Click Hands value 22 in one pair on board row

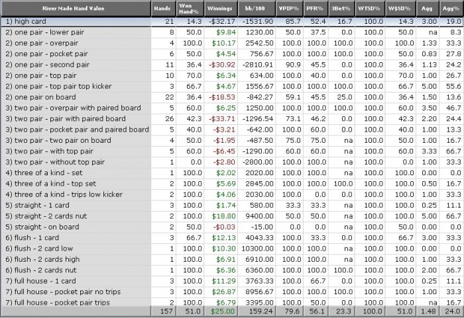(170, 97)
